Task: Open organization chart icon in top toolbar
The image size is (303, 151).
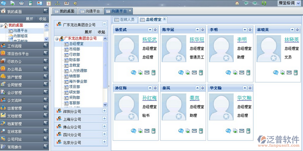Action: 57,3
